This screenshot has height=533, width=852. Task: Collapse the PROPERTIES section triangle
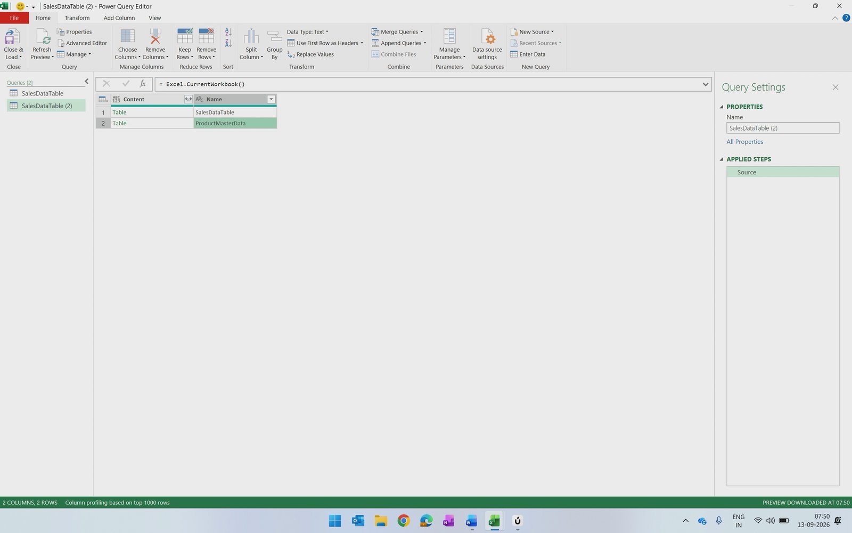tap(722, 107)
